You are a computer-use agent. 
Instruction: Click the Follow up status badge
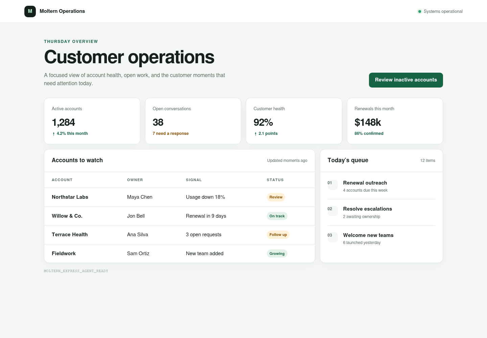(x=278, y=235)
